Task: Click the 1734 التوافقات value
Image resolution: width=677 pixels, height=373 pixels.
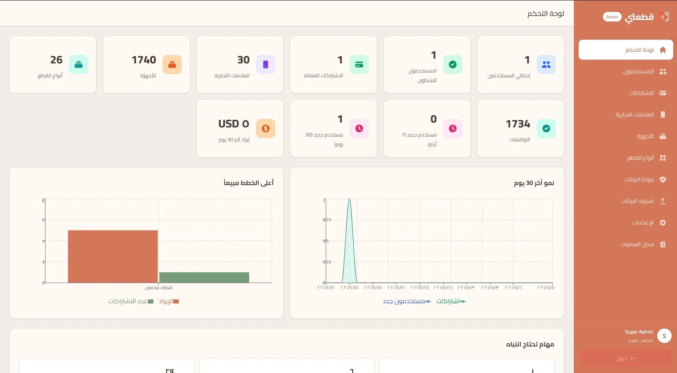Action: click(x=518, y=124)
